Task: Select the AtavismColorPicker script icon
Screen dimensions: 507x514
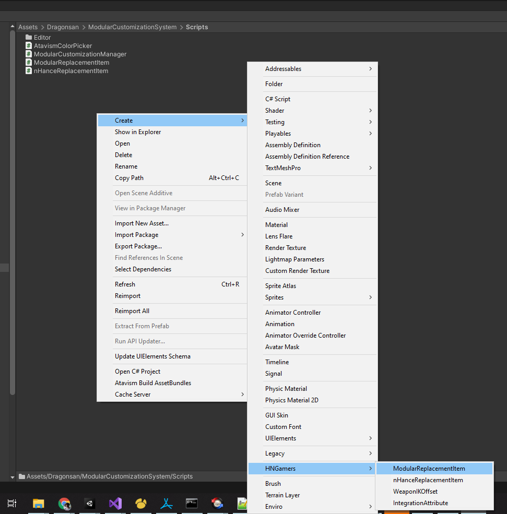Action: coord(29,46)
